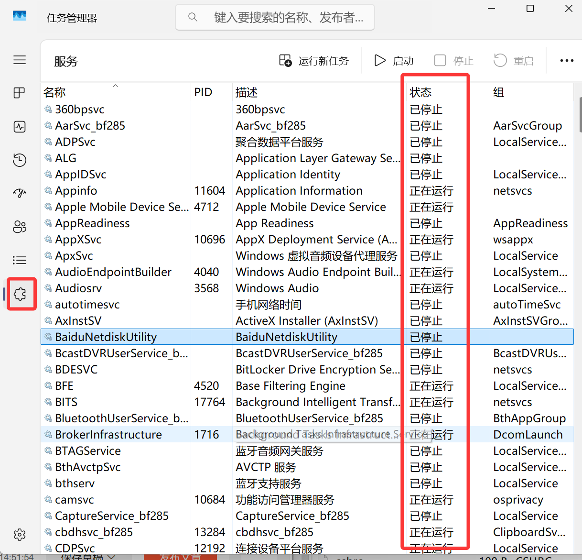
Task: Click the 重启 service button
Action: (514, 61)
